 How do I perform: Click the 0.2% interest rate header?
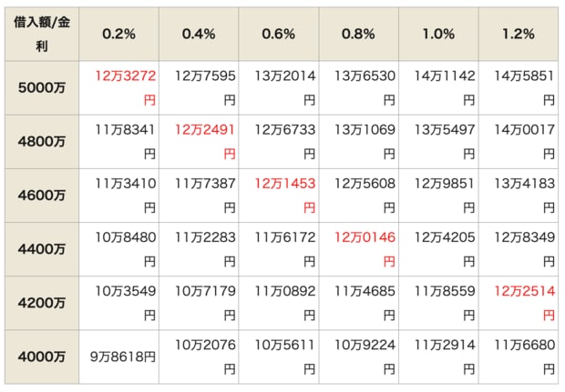tap(118, 35)
